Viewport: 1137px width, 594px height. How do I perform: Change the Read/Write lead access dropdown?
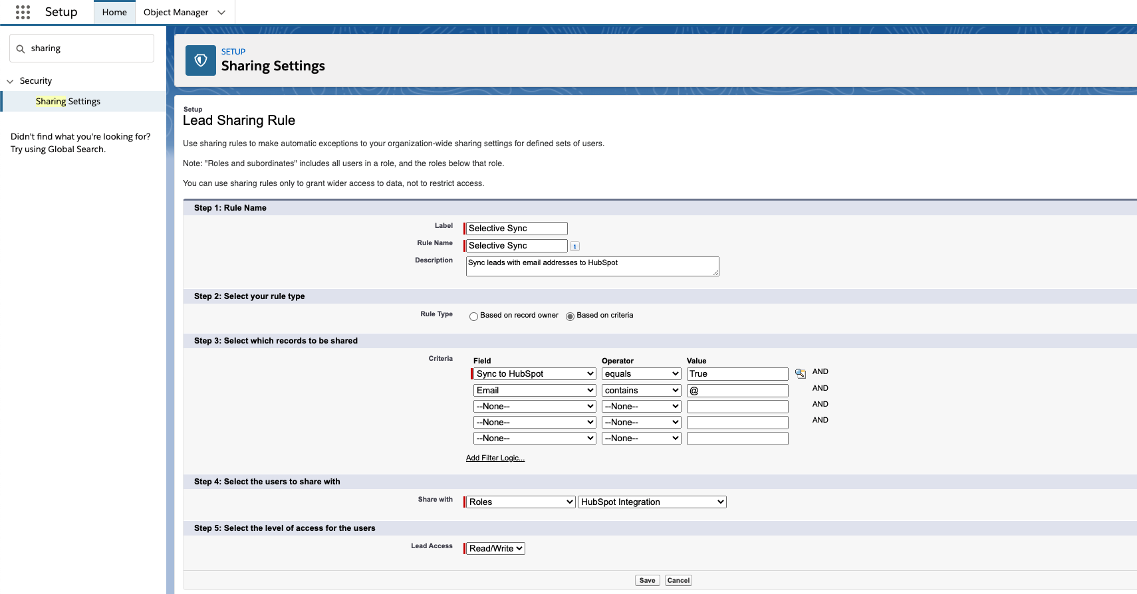click(x=495, y=549)
